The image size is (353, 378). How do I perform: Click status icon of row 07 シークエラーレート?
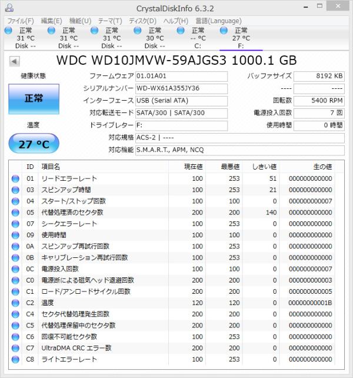[15, 224]
